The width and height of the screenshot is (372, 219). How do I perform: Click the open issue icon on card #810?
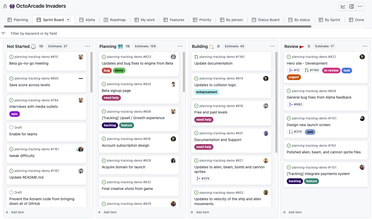(x=11, y=57)
